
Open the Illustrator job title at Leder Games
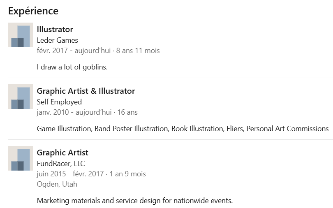[55, 29]
